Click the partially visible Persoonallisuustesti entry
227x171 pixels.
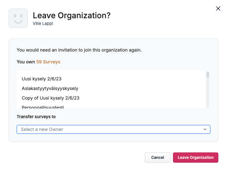click(x=43, y=107)
